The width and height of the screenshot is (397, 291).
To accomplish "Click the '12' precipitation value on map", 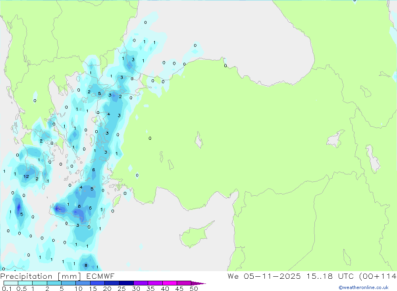I will pyautogui.click(x=26, y=176).
